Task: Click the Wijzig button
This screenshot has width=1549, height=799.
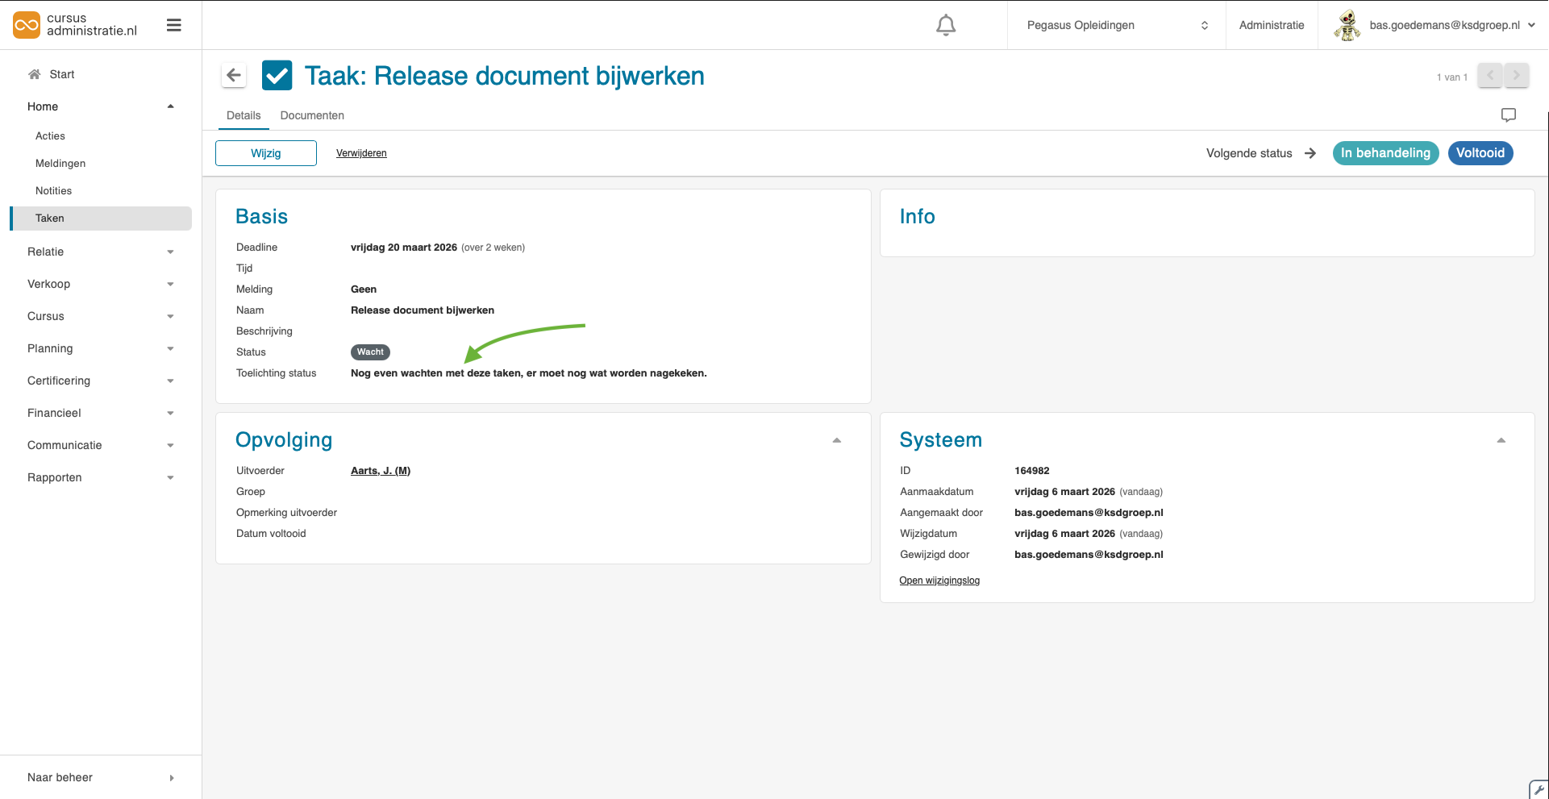Action: (x=266, y=153)
